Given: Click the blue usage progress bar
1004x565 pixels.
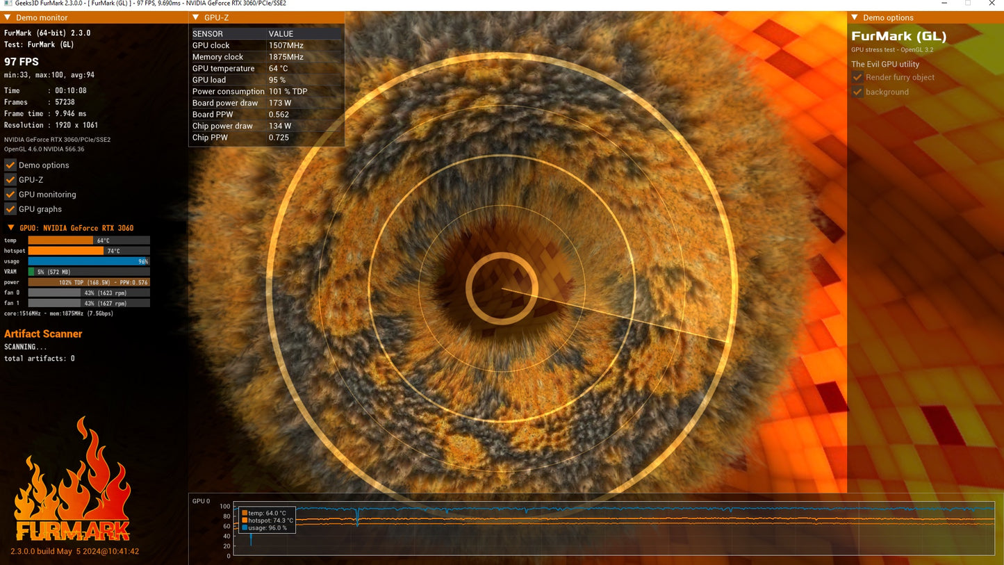Looking at the screenshot, I should click(x=89, y=261).
